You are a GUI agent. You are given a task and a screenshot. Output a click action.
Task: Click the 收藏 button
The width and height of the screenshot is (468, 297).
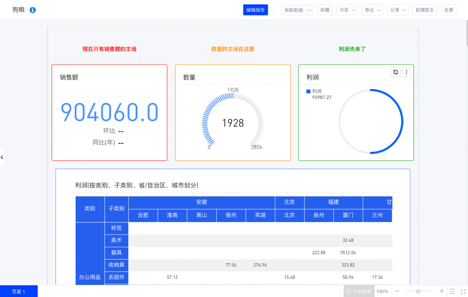(325, 10)
